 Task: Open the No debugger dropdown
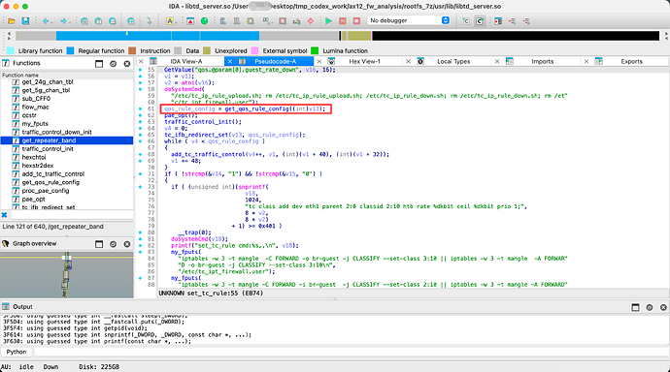pos(410,20)
